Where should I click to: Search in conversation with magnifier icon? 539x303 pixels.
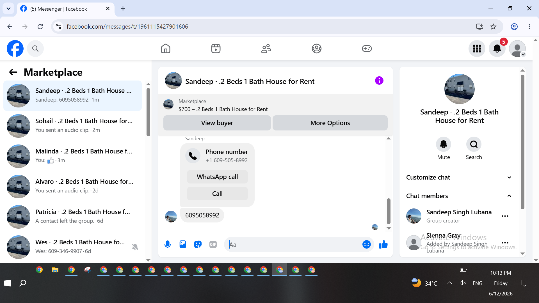click(x=474, y=144)
